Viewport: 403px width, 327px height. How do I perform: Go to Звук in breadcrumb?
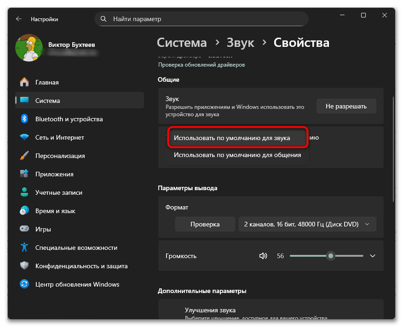(x=240, y=43)
